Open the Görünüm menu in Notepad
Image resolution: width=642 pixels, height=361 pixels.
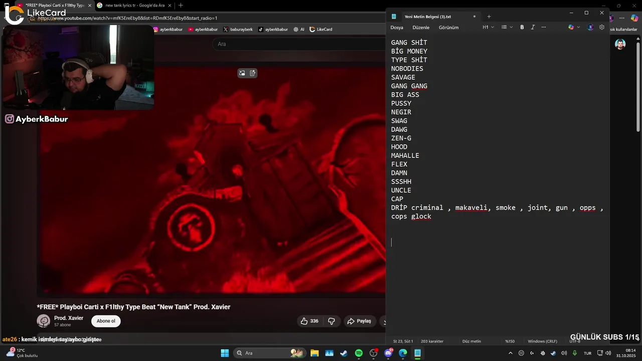pyautogui.click(x=448, y=28)
